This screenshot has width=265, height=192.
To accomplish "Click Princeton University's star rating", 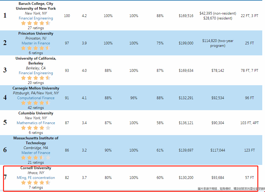I will click(x=36, y=48).
